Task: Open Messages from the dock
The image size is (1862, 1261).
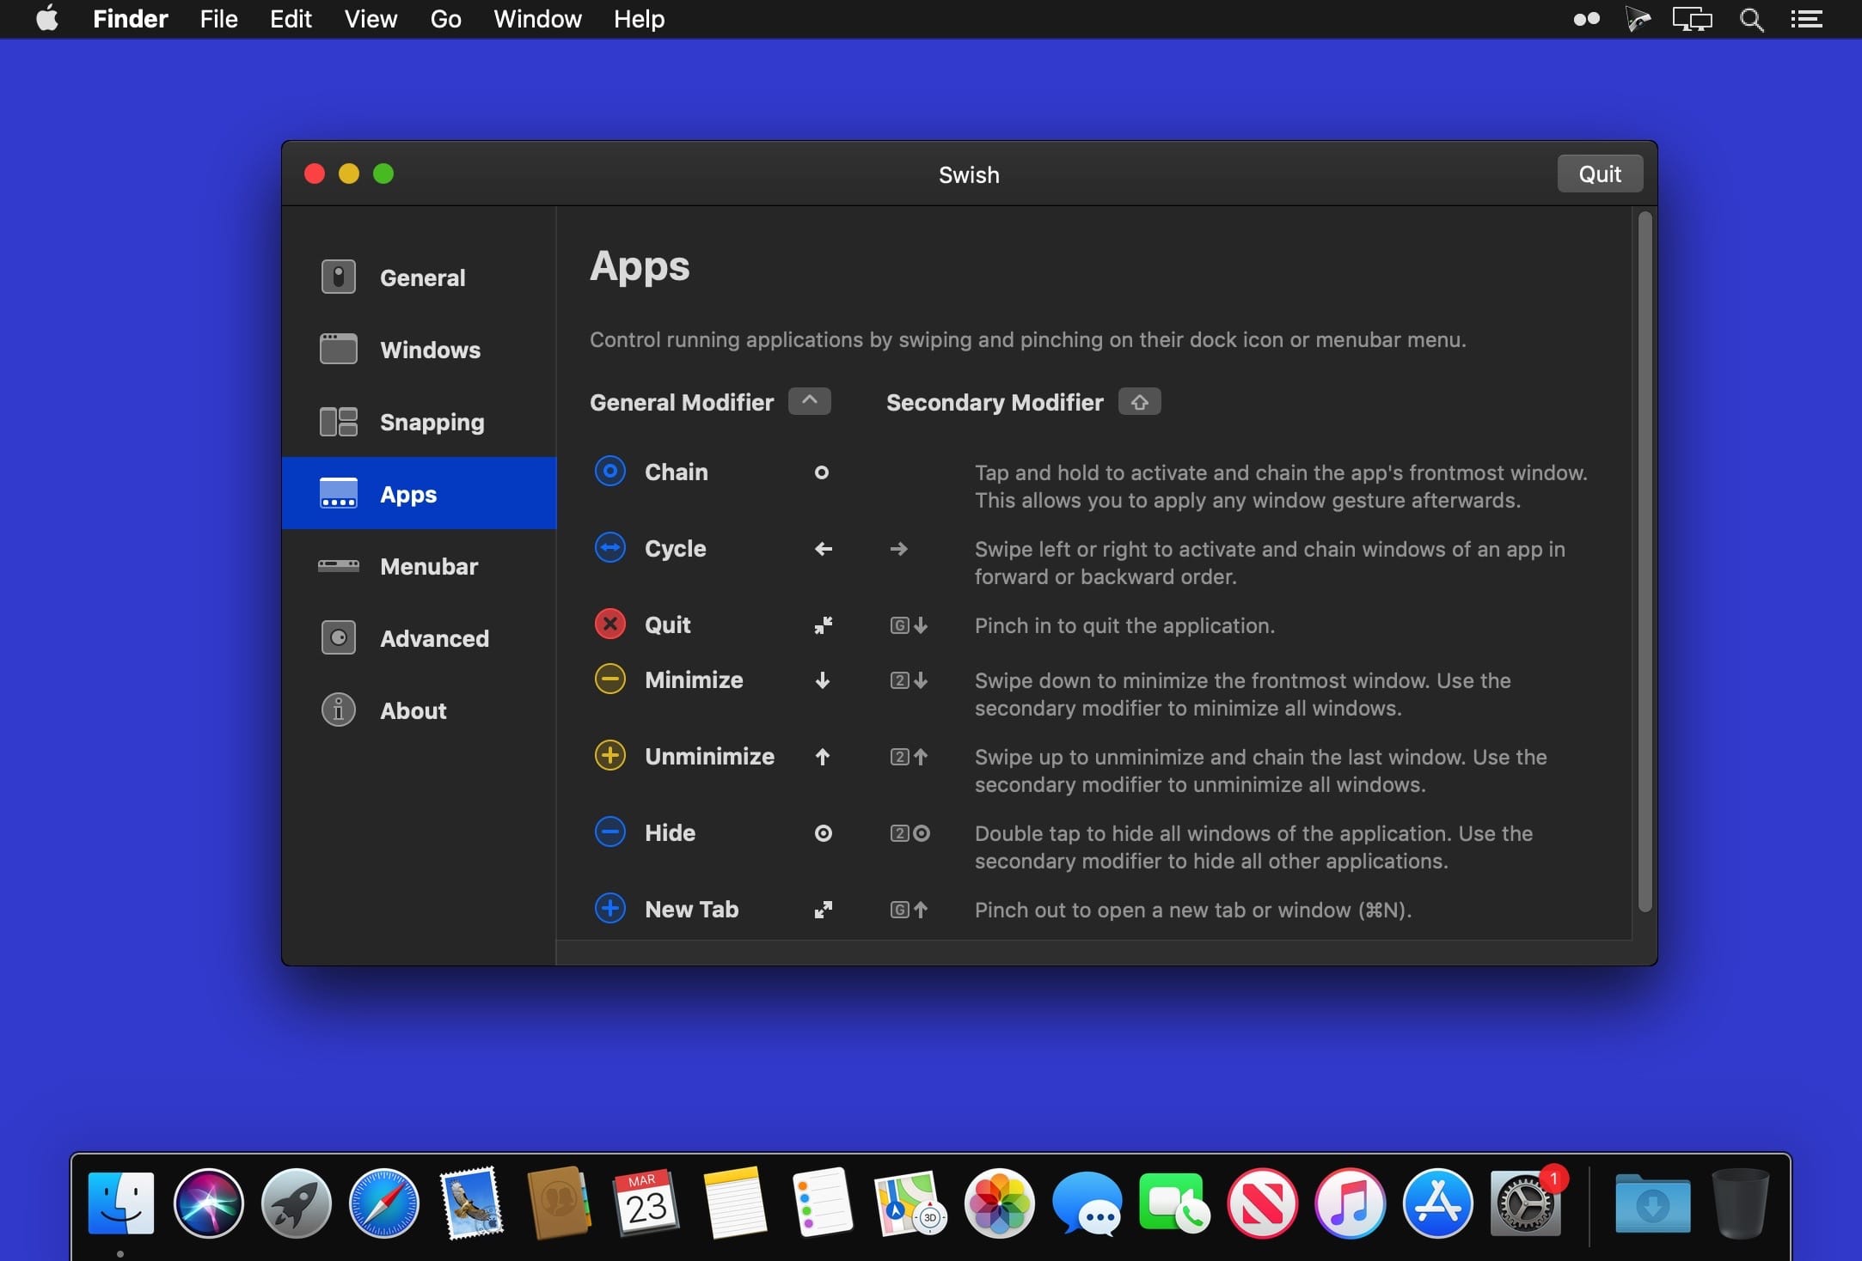Action: [1087, 1203]
